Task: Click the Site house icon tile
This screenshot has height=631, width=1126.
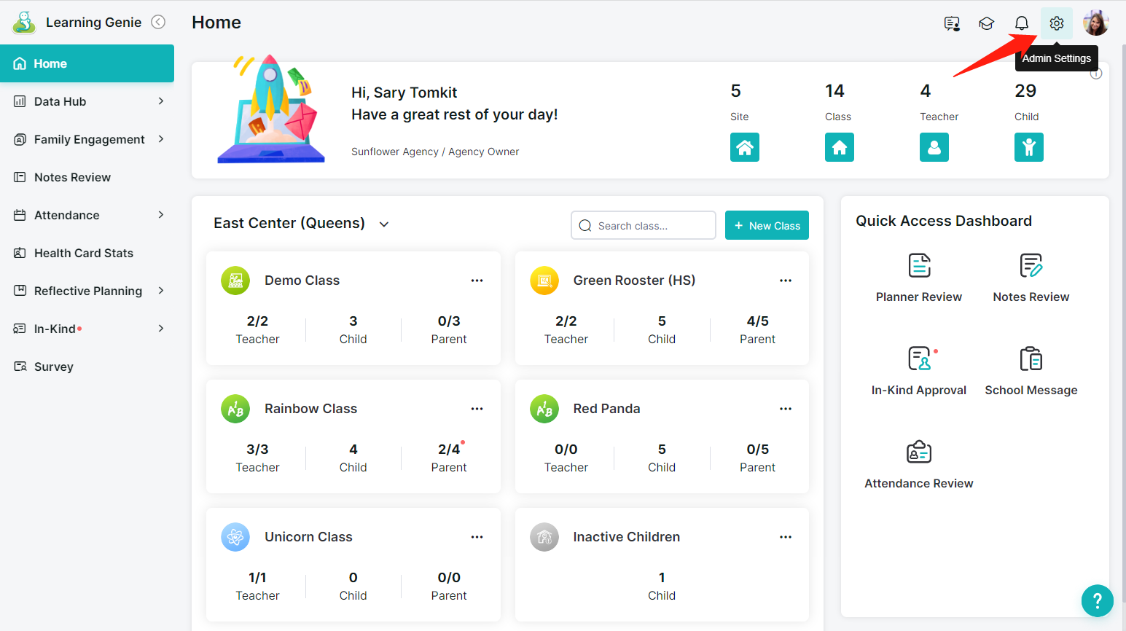Action: (x=744, y=147)
